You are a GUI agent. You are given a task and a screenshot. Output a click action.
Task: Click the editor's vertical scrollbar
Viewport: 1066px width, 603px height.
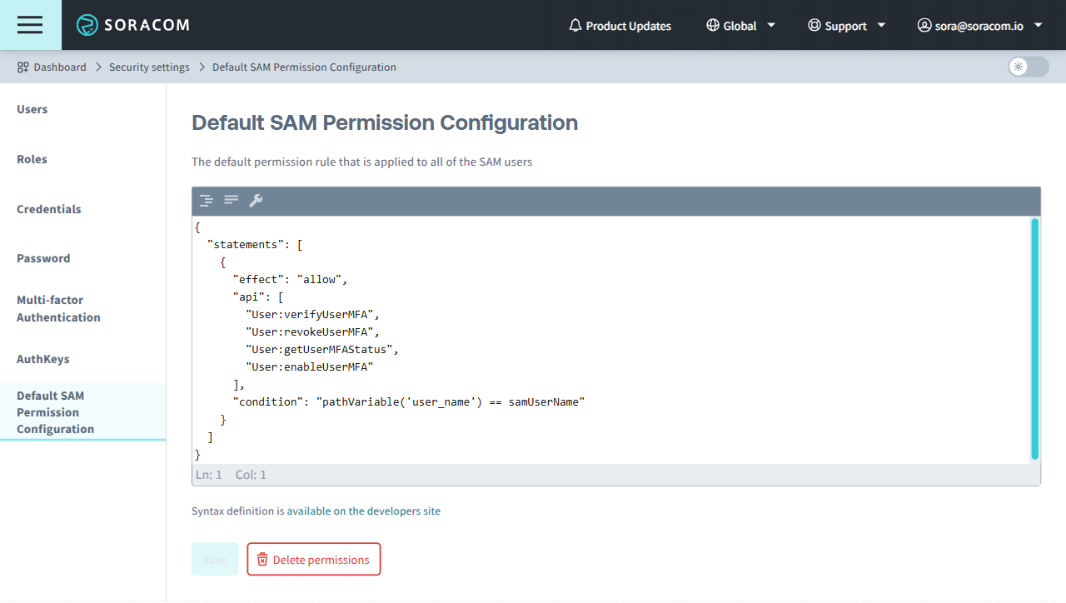click(1034, 339)
